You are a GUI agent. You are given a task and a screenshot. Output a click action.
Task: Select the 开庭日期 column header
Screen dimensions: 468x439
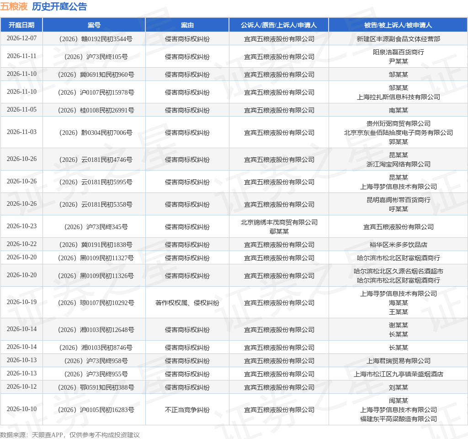[x=21, y=25]
